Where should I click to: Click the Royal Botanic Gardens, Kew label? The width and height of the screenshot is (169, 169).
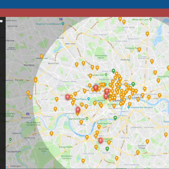coord(33,124)
